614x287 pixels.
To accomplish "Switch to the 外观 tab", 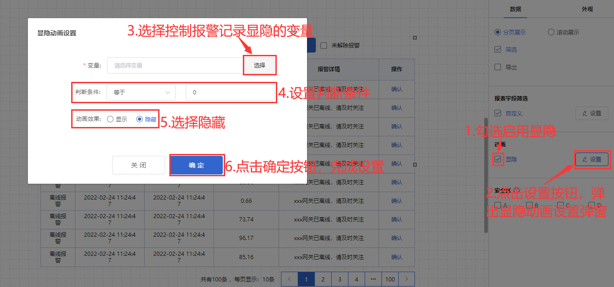I will coord(587,9).
